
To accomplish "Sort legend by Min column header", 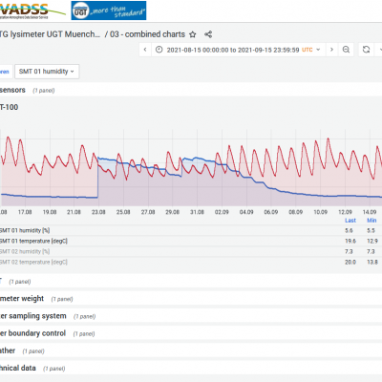I will click(x=371, y=221).
